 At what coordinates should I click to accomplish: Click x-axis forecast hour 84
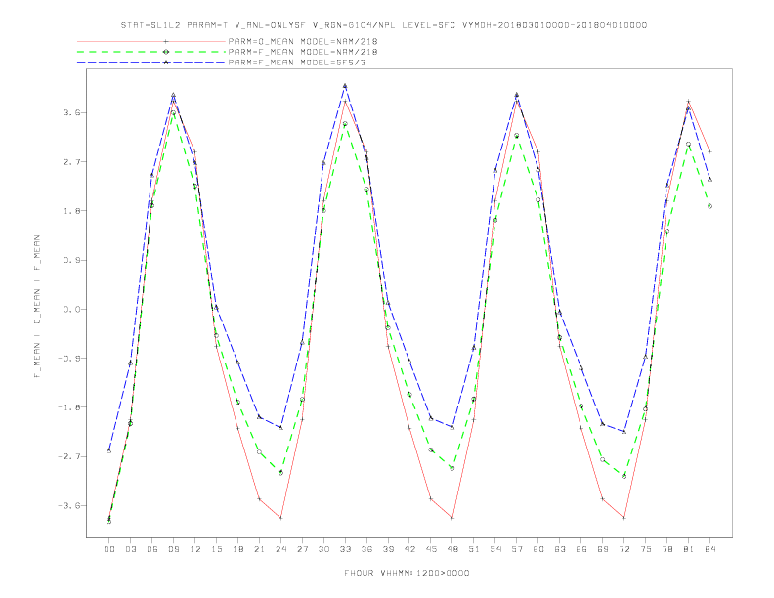[710, 549]
